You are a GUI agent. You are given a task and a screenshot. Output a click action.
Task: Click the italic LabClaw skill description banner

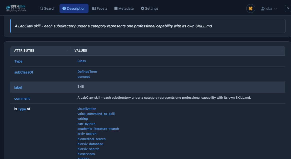pyautogui.click(x=148, y=26)
